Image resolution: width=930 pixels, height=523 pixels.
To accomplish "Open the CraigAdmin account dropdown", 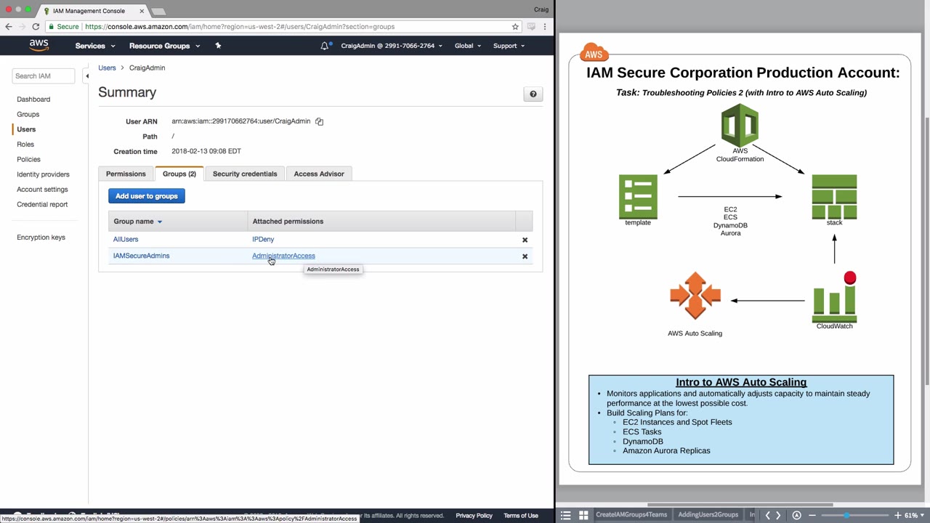I will pos(392,46).
